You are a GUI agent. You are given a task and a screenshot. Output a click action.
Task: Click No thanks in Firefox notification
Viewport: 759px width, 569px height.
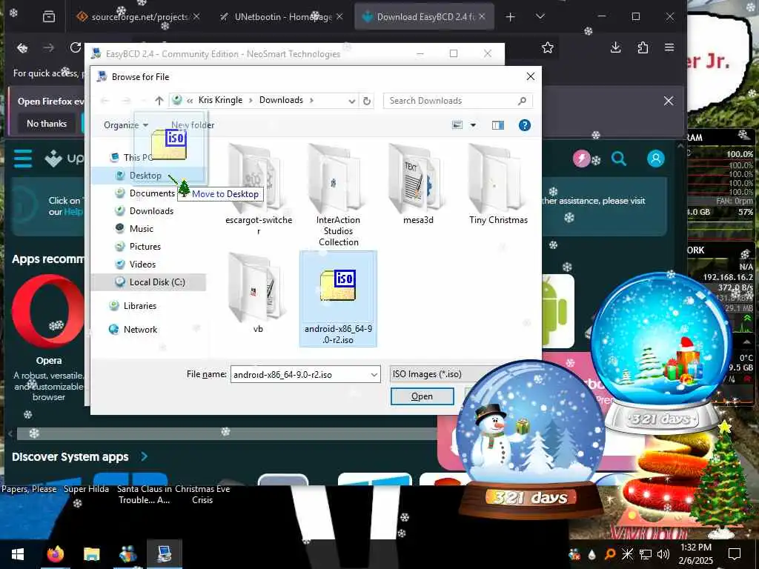pos(47,124)
